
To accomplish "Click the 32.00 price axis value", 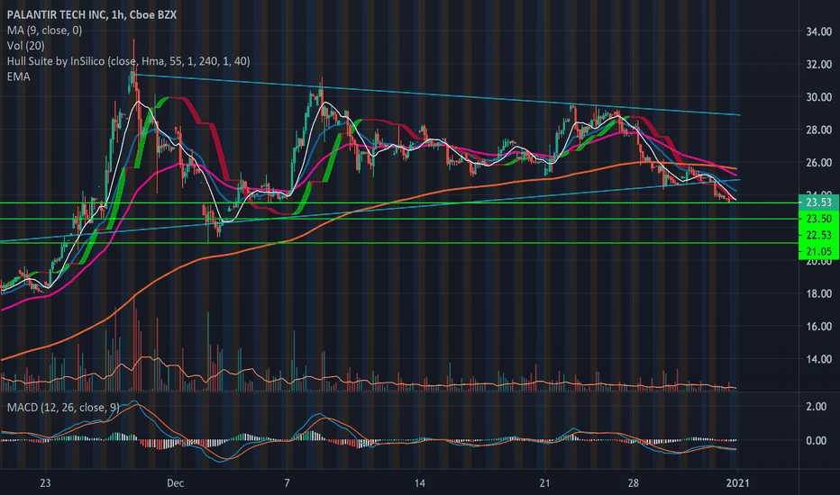I will pos(819,64).
